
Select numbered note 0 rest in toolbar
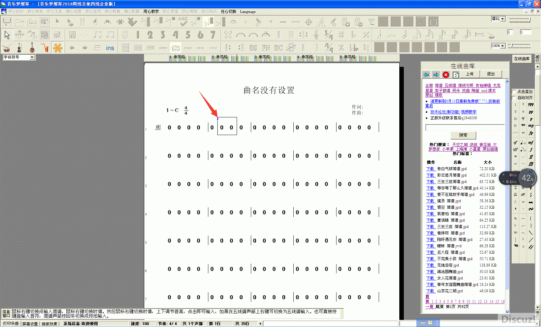pos(125,34)
